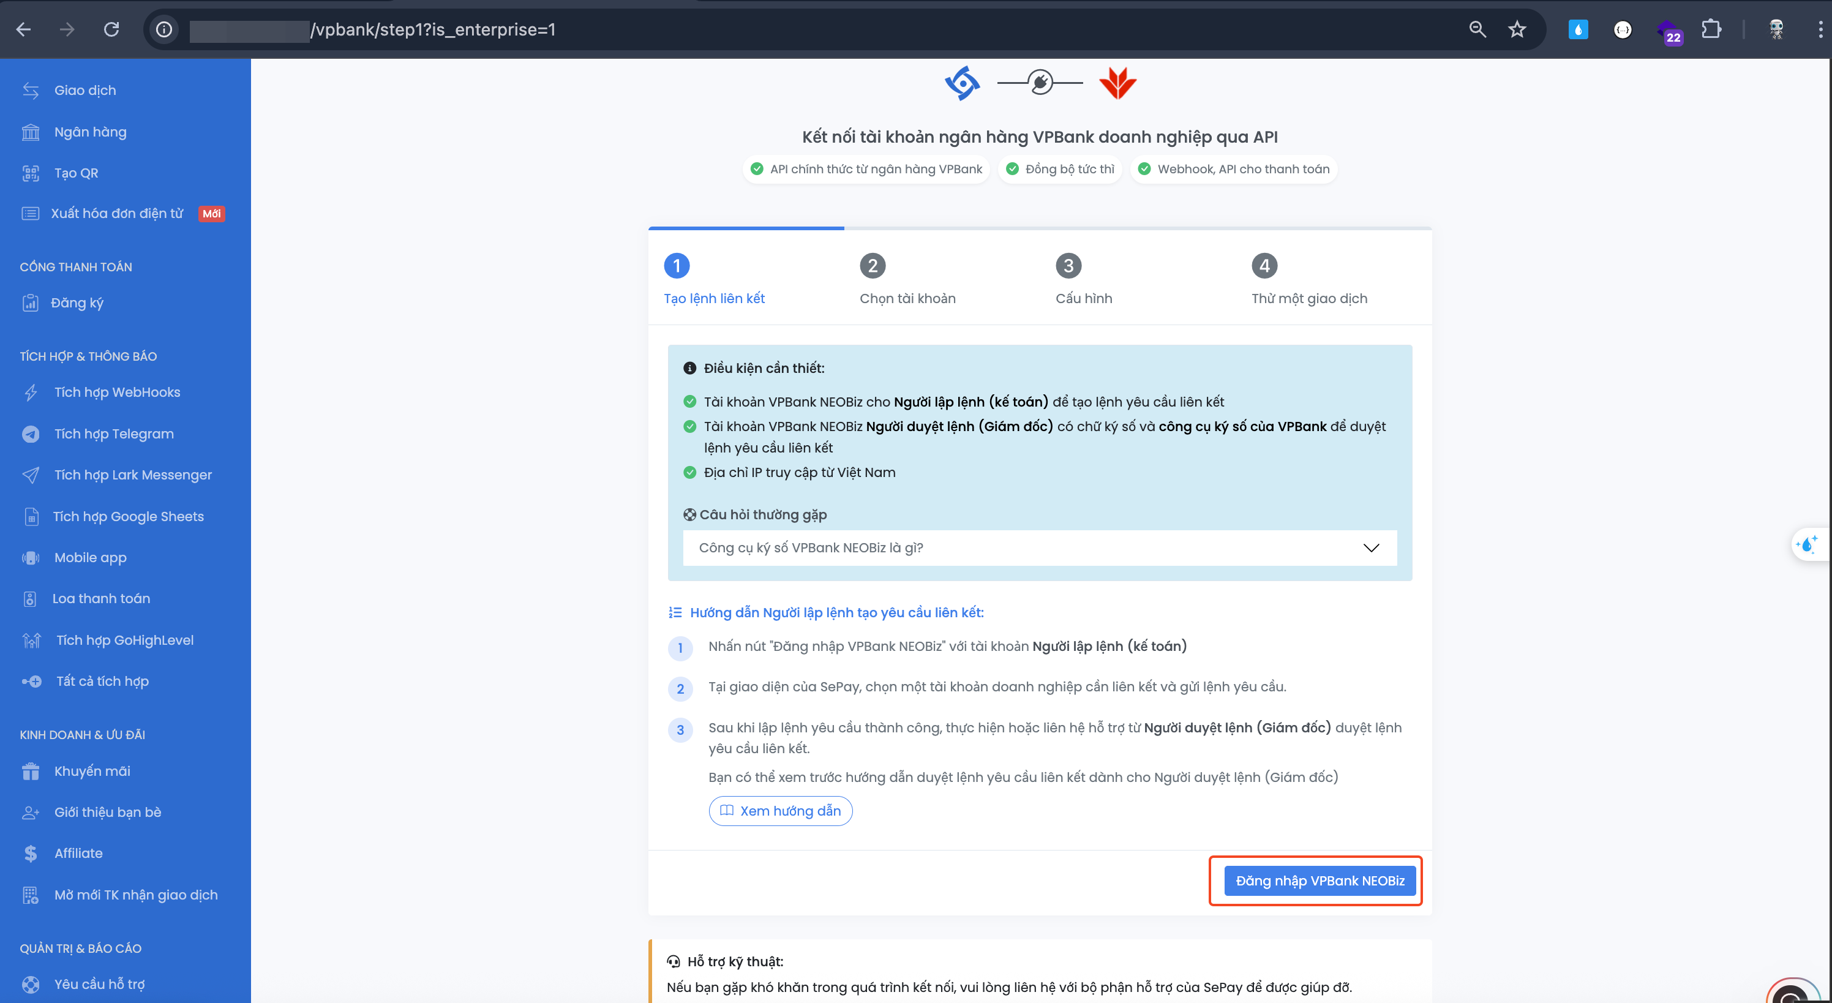Expand FAQ Công cụ ký số dropdown
The width and height of the screenshot is (1832, 1003).
click(810, 548)
